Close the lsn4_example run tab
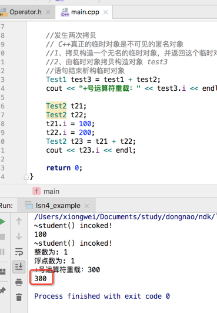This screenshot has height=313, width=217. [x=86, y=206]
